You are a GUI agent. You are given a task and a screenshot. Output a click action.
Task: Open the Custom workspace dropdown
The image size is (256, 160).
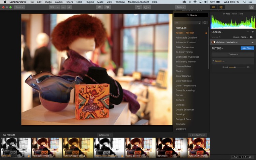233,55
